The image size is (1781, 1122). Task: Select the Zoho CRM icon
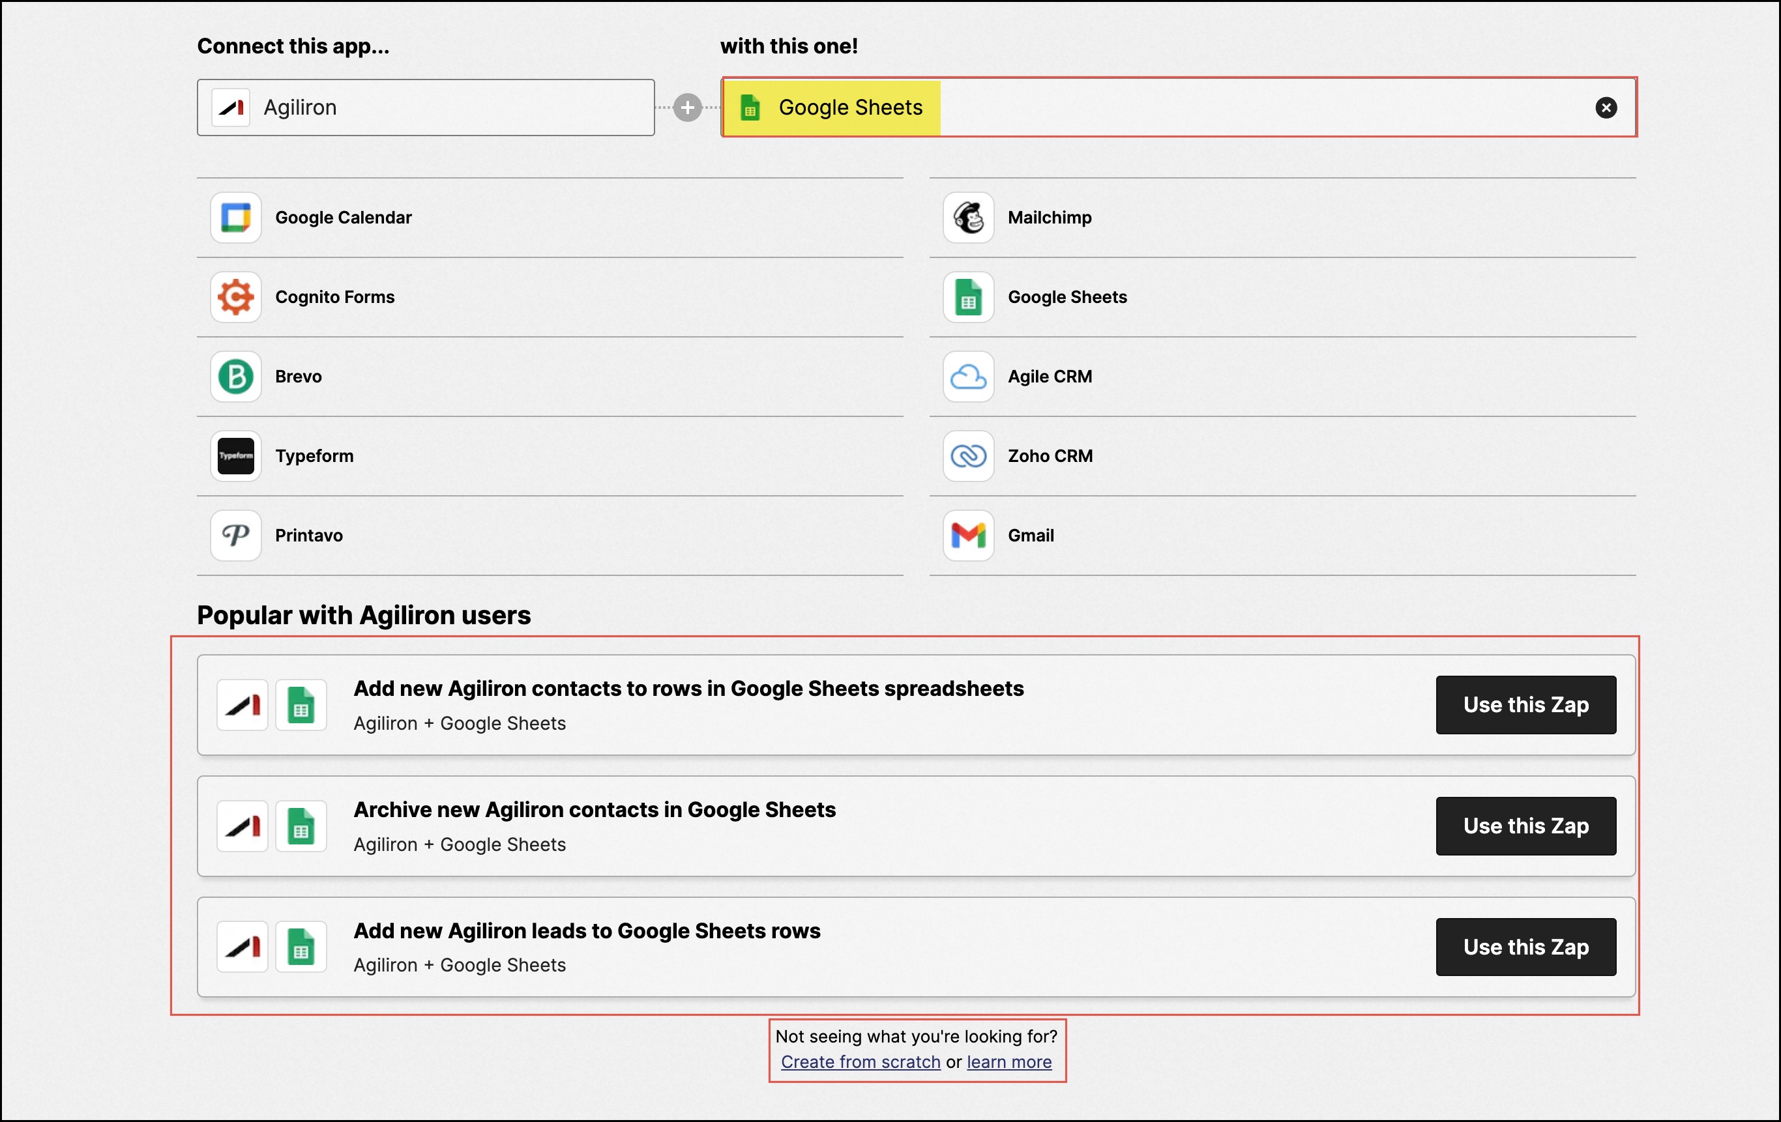point(967,456)
